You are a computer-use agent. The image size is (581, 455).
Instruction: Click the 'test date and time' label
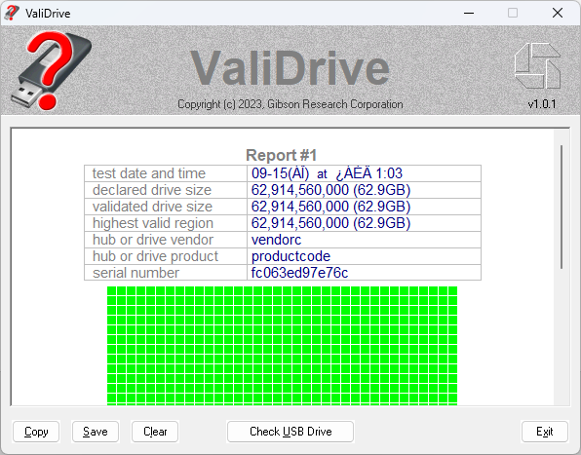click(x=149, y=173)
